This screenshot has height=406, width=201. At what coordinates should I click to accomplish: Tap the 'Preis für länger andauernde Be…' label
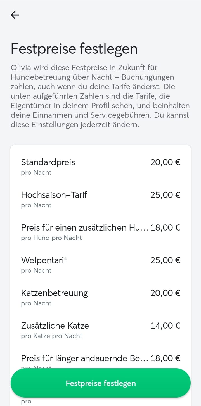click(x=84, y=358)
